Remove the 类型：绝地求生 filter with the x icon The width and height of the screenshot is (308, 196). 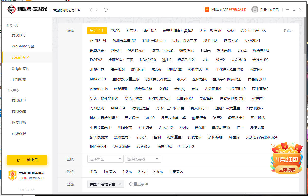coord(120,184)
